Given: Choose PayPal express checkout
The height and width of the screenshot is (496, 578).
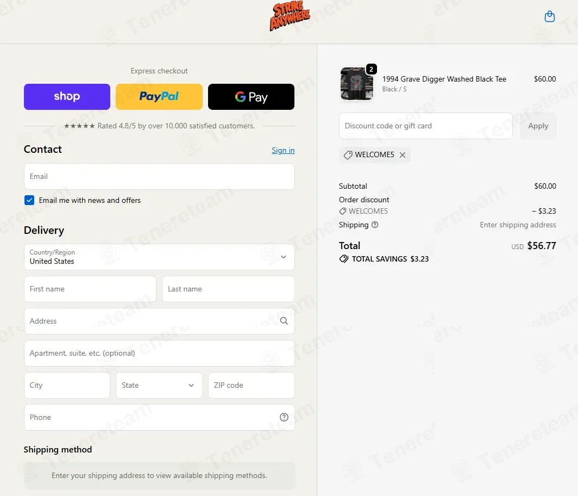Looking at the screenshot, I should [159, 97].
